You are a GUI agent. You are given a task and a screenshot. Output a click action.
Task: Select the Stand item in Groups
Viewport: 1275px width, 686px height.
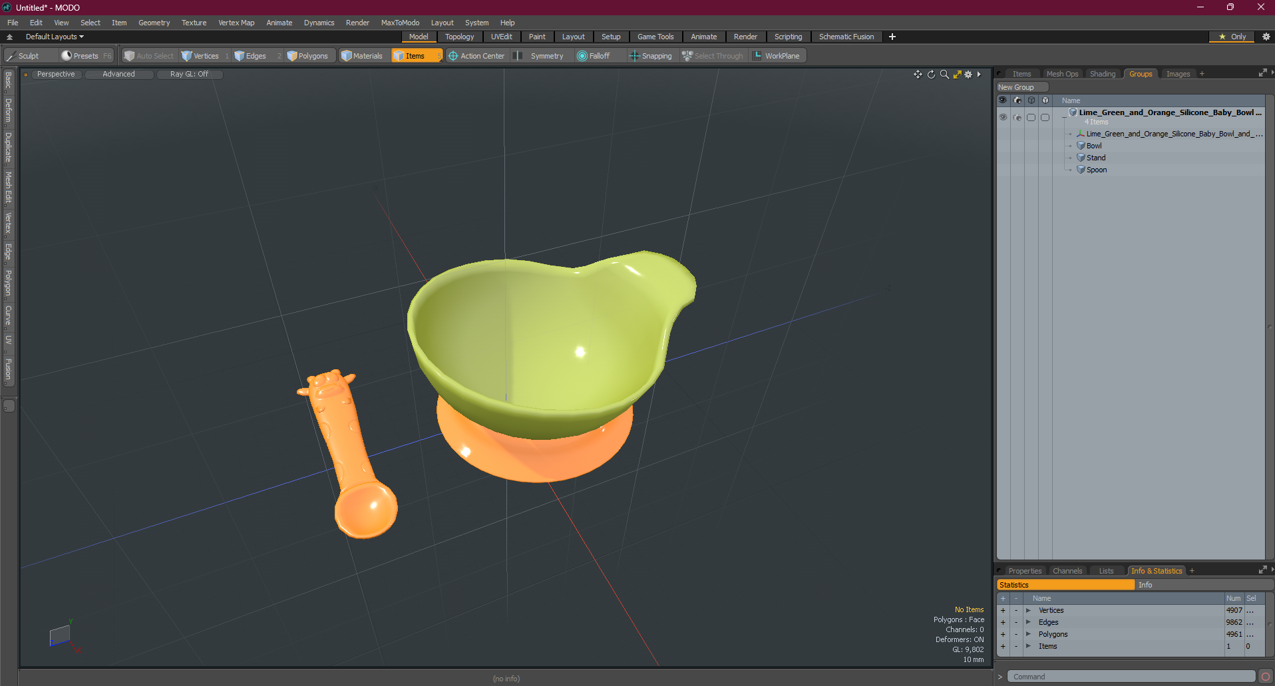(1095, 158)
